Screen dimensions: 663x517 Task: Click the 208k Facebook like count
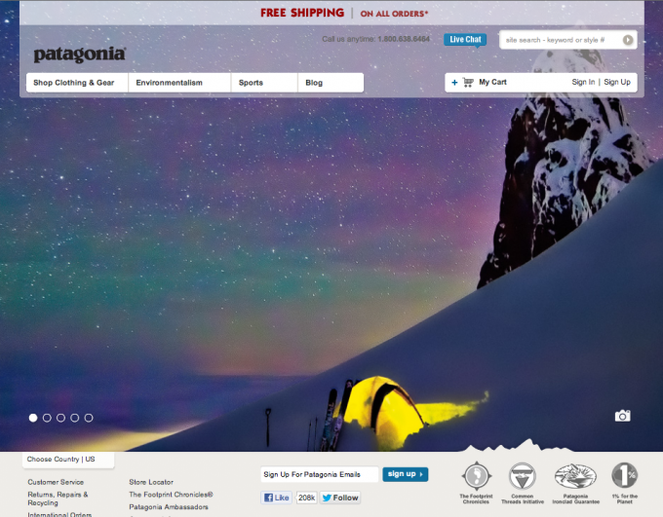tap(306, 498)
